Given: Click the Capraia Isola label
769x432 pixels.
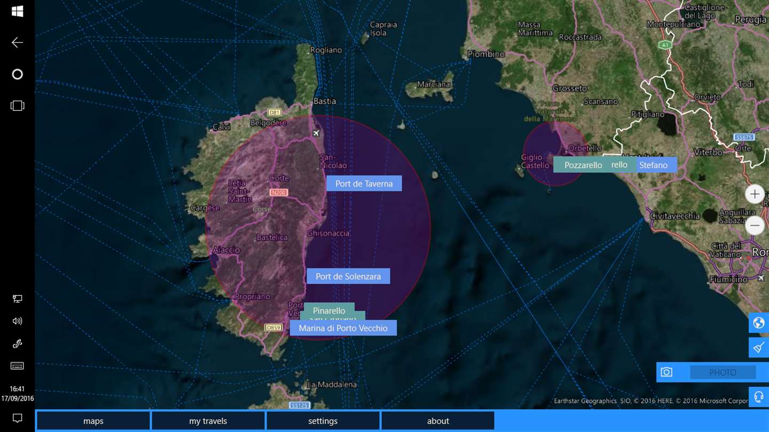Looking at the screenshot, I should 383,29.
